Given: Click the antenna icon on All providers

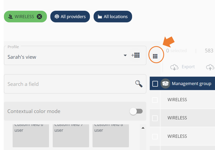Looking at the screenshot, I should (x=56, y=17).
